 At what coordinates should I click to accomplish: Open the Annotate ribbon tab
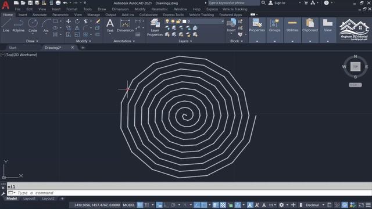click(x=40, y=15)
